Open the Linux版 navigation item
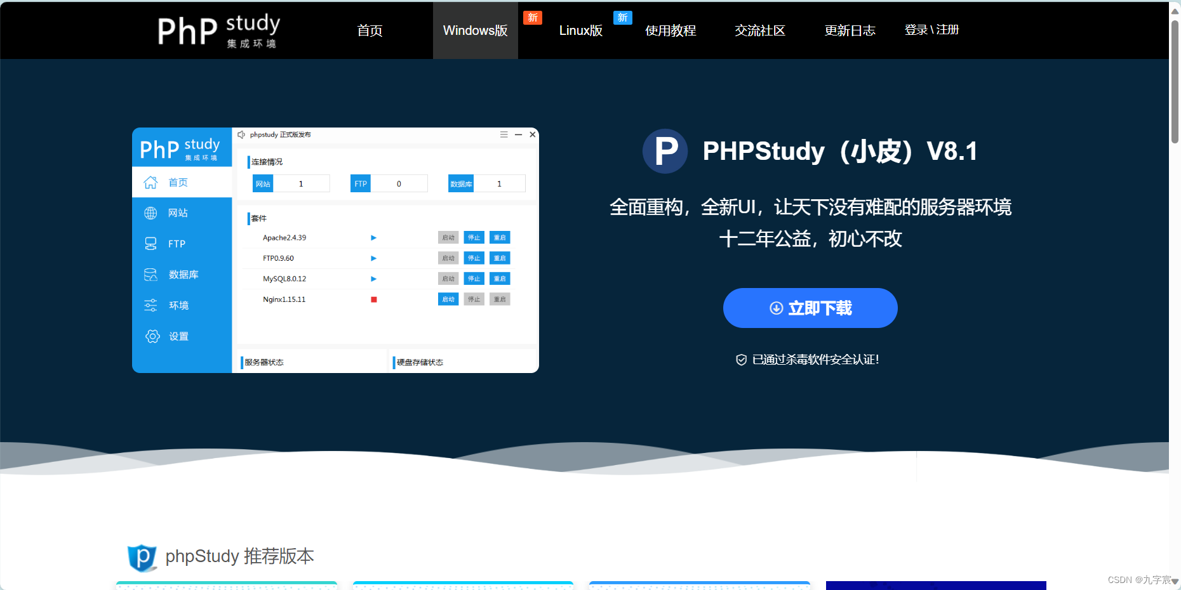This screenshot has width=1181, height=590. point(580,30)
